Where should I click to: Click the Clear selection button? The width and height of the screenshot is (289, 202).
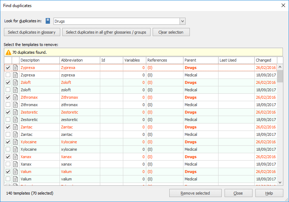(x=171, y=32)
